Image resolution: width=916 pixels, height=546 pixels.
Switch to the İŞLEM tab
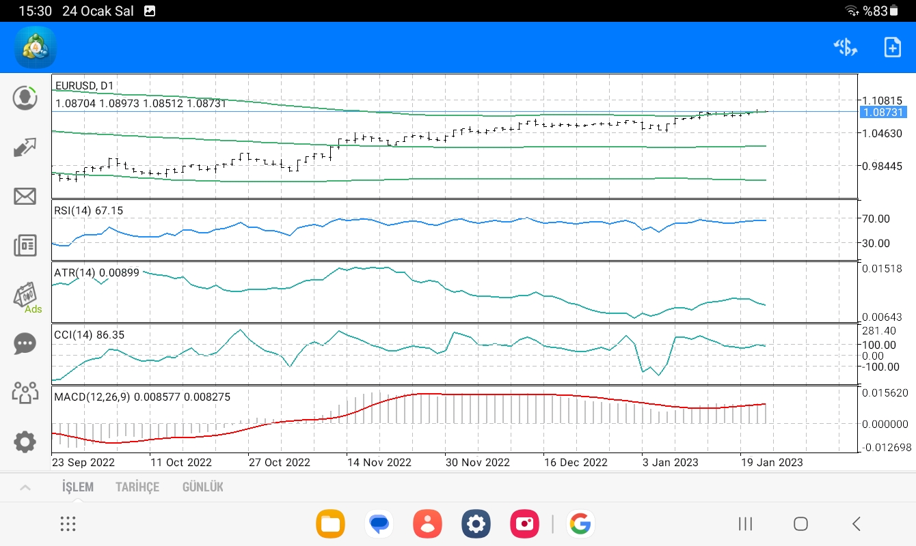coord(78,487)
